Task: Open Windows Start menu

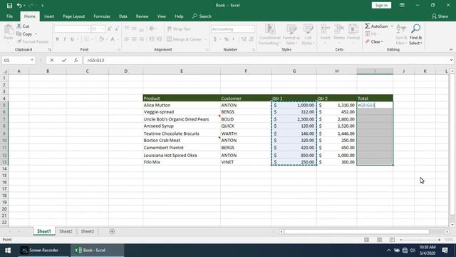Action: click(8, 251)
